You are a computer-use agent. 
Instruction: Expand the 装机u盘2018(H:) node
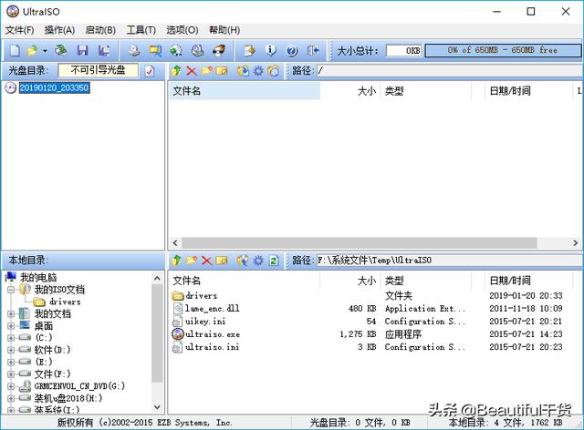[x=11, y=398]
